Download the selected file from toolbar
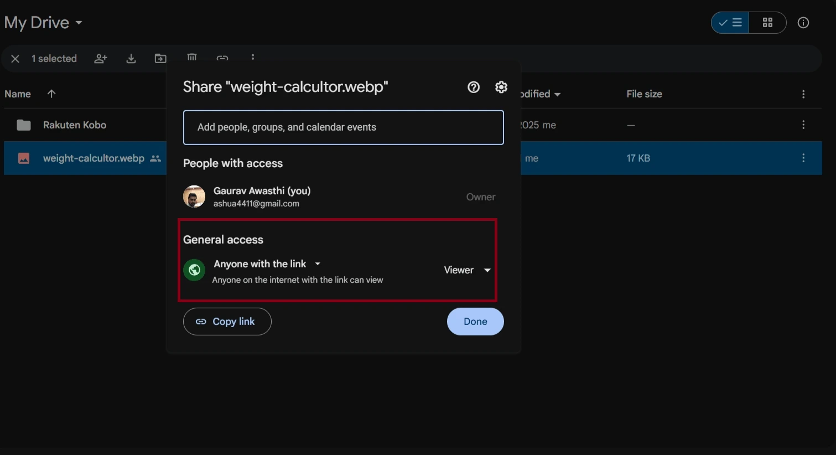Viewport: 836px width, 455px height. click(x=131, y=58)
